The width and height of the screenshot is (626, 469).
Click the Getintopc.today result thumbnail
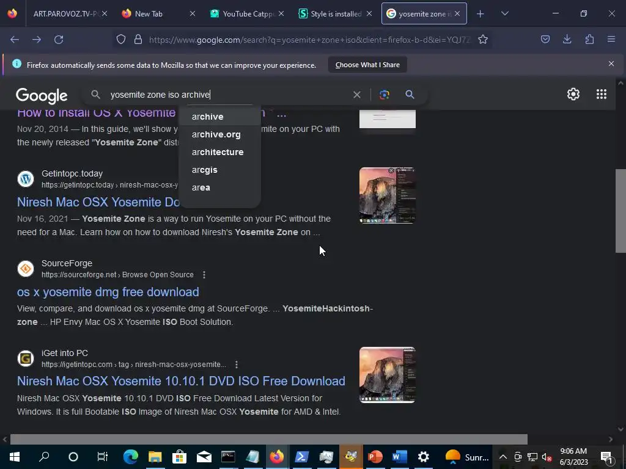[387, 195]
